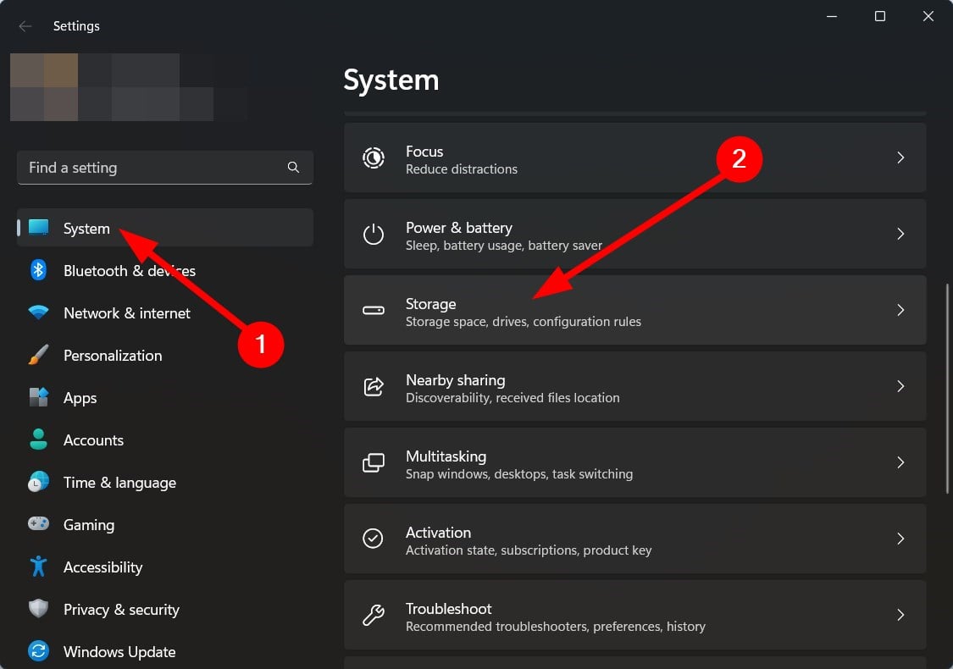
Task: Click the Gaming controller icon
Action: pos(38,524)
